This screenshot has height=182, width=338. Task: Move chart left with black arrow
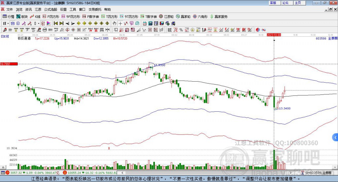click(67, 23)
